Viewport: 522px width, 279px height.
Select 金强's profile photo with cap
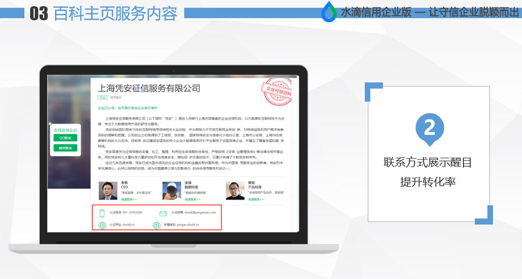[171, 191]
